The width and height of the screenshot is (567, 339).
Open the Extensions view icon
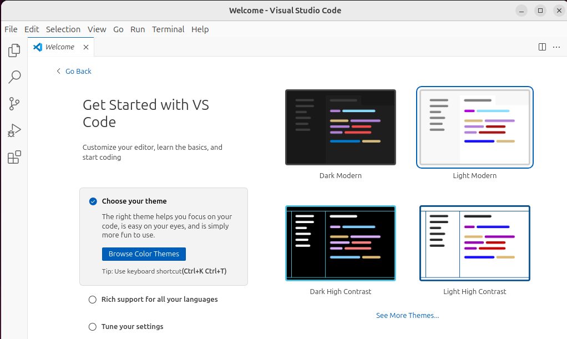tap(14, 157)
